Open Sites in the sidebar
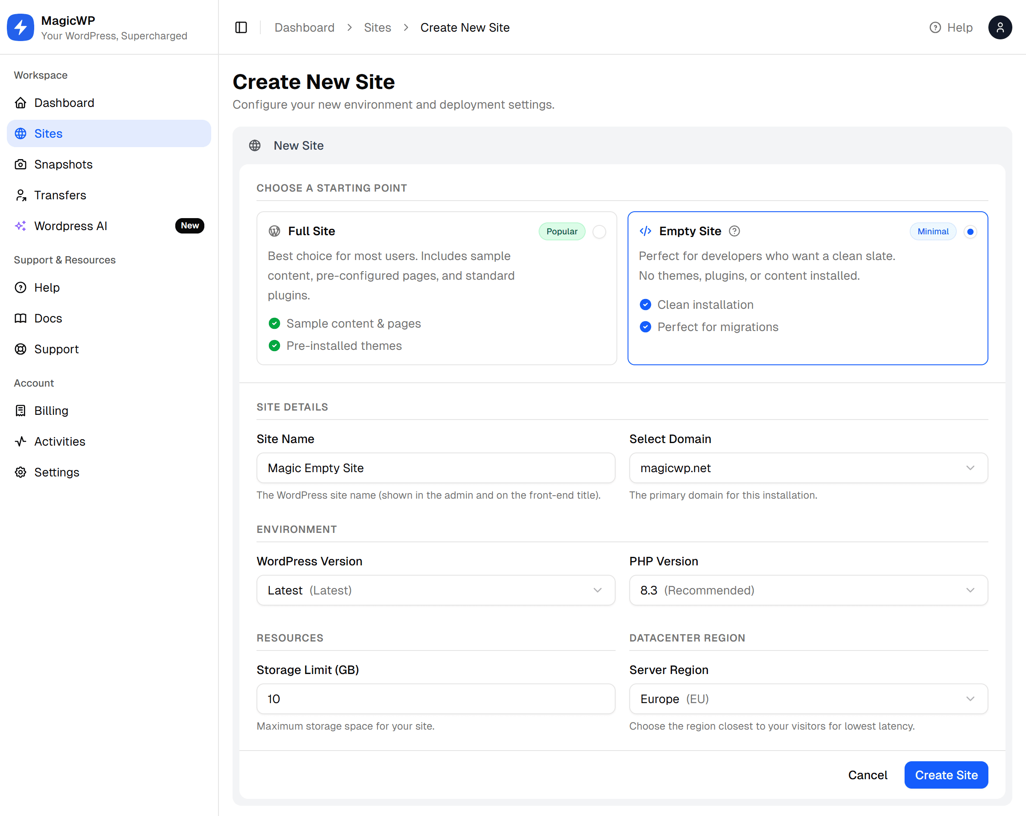This screenshot has width=1026, height=816. point(109,134)
